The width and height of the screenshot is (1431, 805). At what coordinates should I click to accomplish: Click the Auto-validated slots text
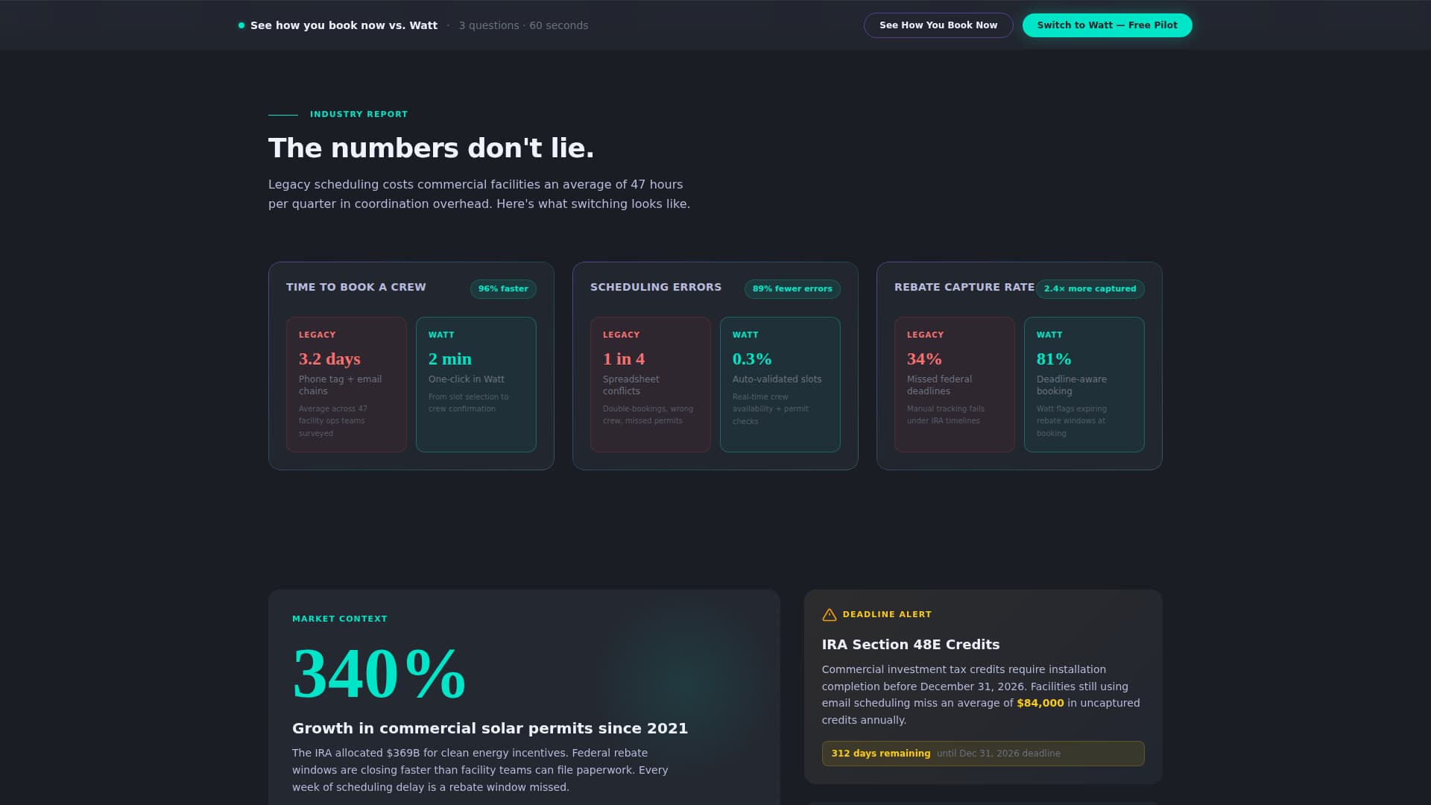pos(777,379)
